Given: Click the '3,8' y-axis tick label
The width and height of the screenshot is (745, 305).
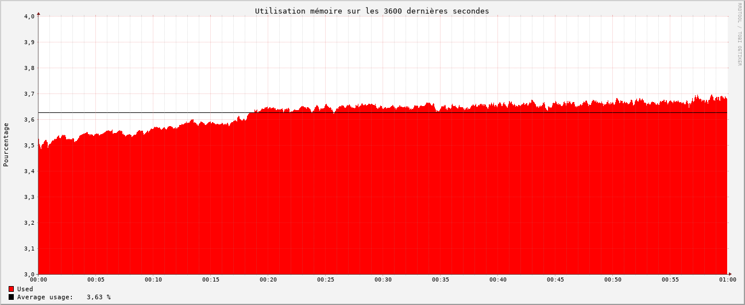Looking at the screenshot, I should tap(29, 68).
